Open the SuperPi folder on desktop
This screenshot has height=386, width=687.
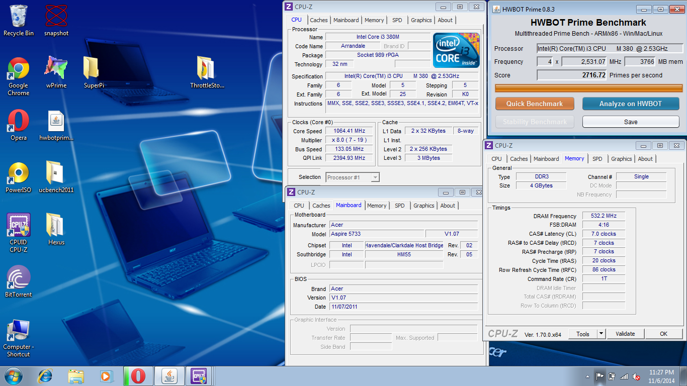click(x=94, y=73)
